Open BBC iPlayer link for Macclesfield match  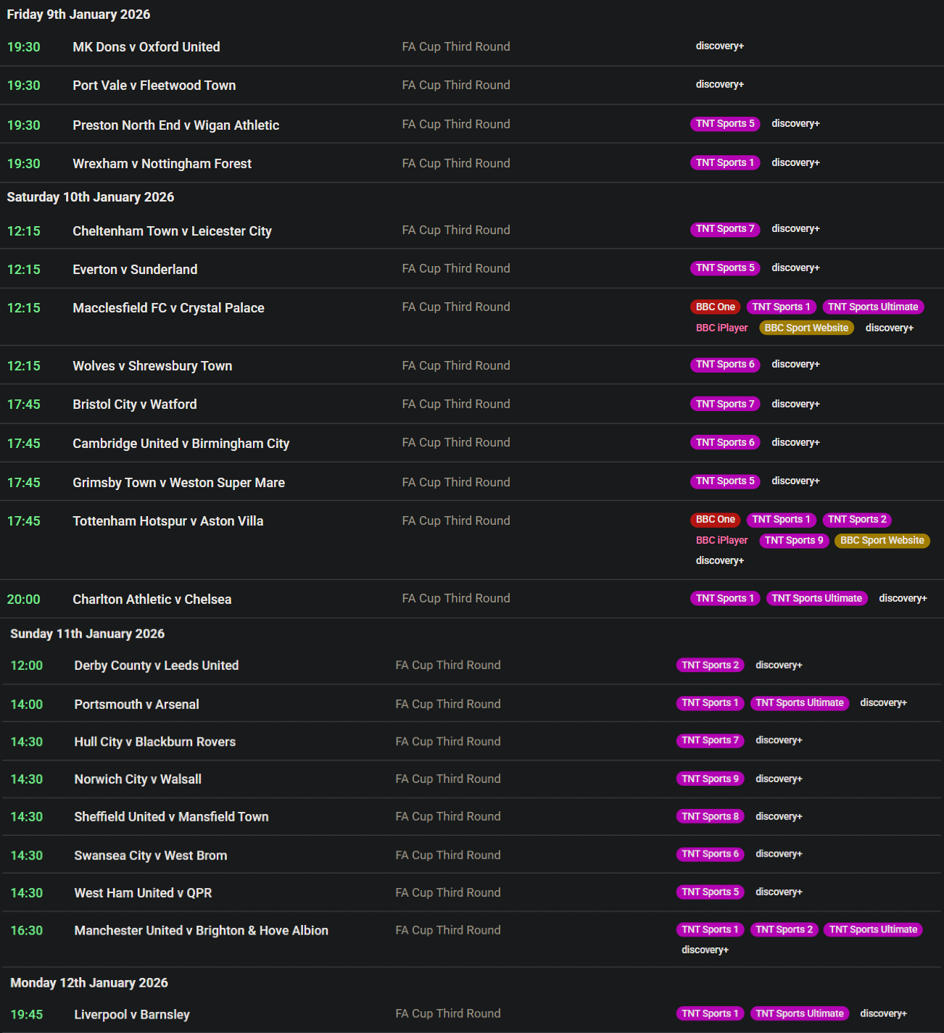(721, 328)
